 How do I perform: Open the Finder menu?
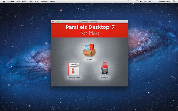pyautogui.click(x=11, y=2)
